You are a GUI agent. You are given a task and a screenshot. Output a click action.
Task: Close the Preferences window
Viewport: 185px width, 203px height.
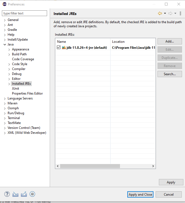[x=179, y=4]
